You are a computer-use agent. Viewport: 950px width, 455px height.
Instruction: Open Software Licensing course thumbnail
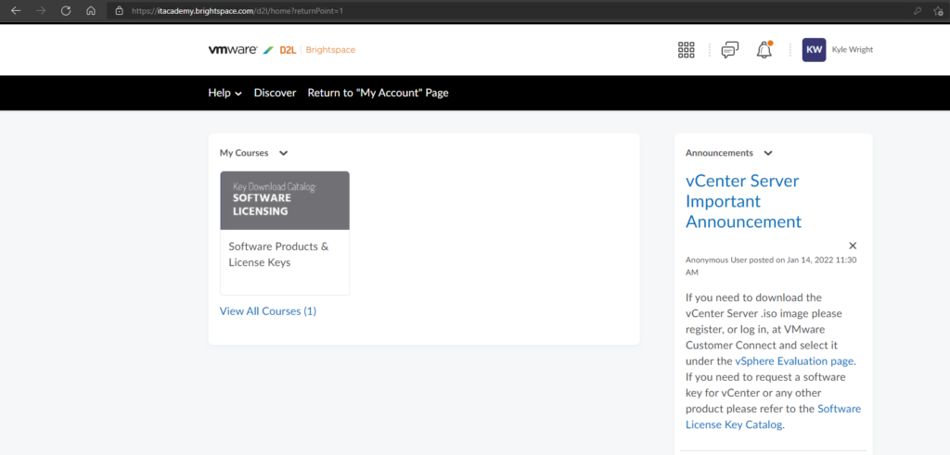click(285, 200)
